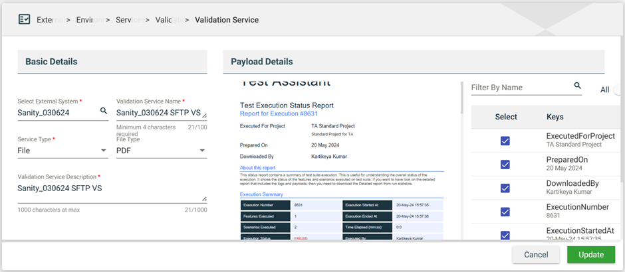Click the Cancel button

pyautogui.click(x=536, y=255)
